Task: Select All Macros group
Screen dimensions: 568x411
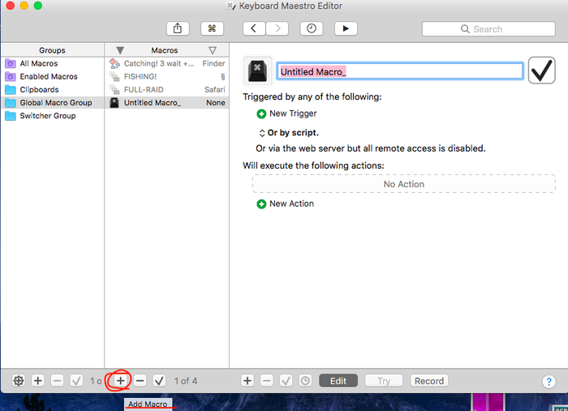Action: (52, 64)
